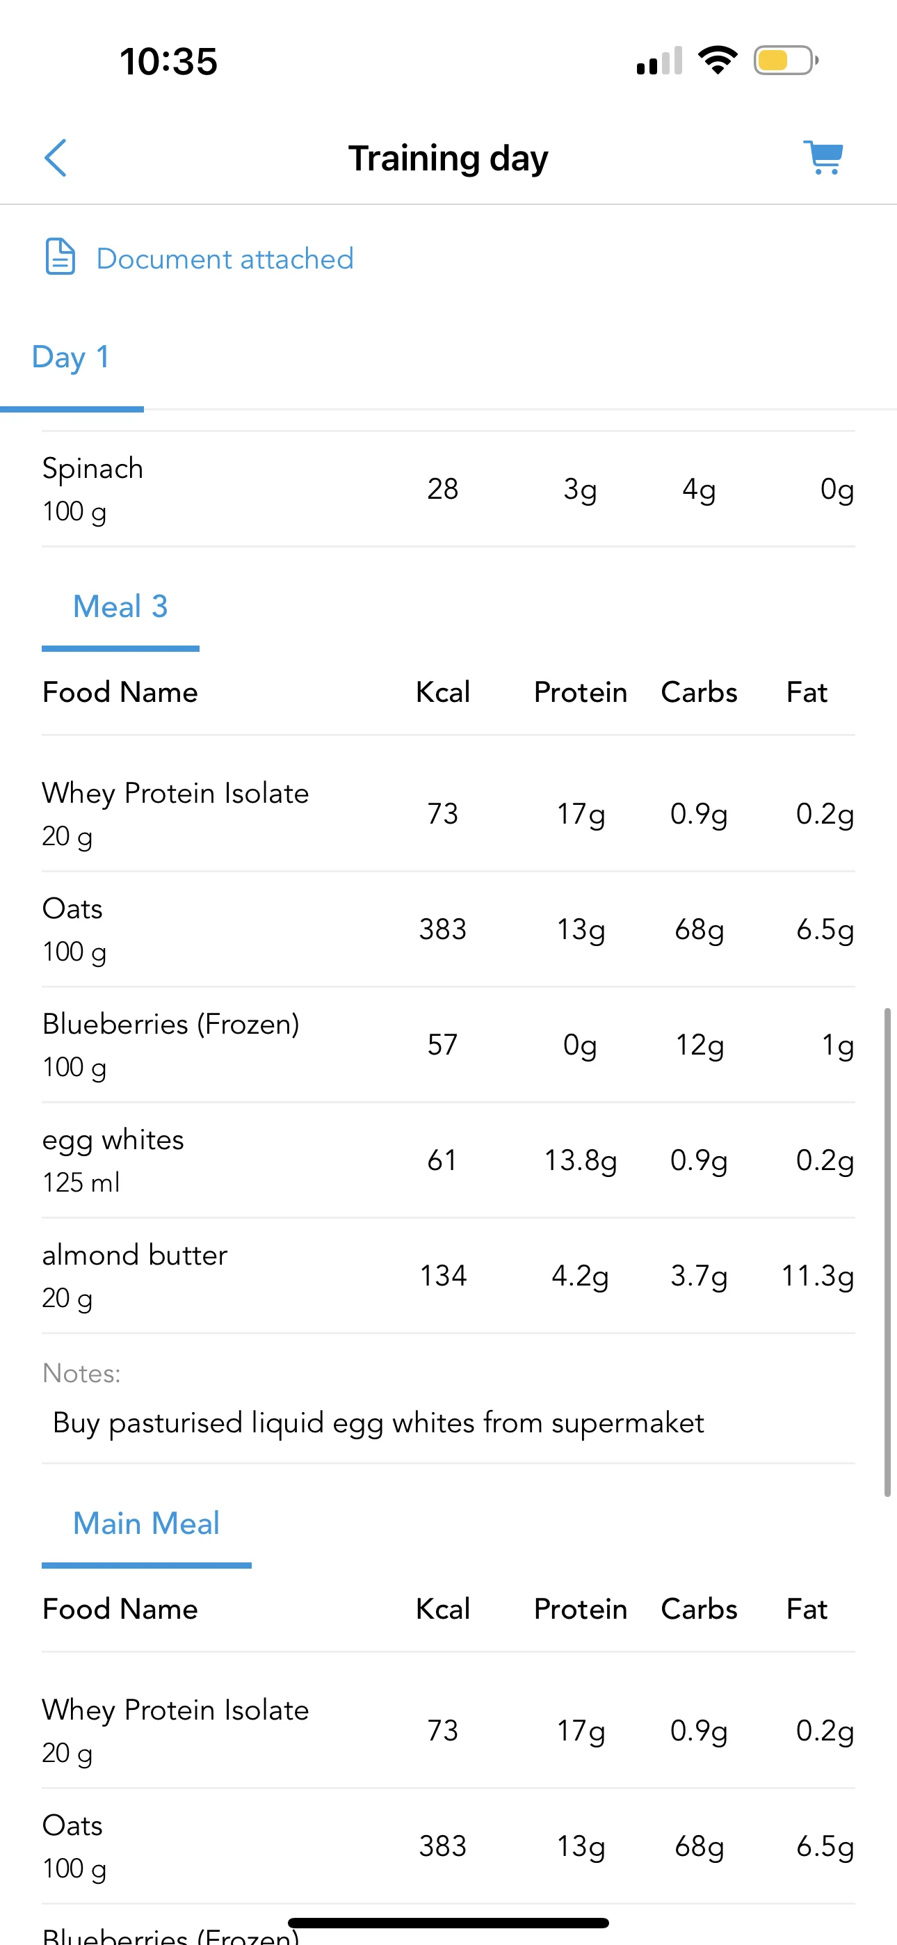Tap the attached document icon

(60, 257)
